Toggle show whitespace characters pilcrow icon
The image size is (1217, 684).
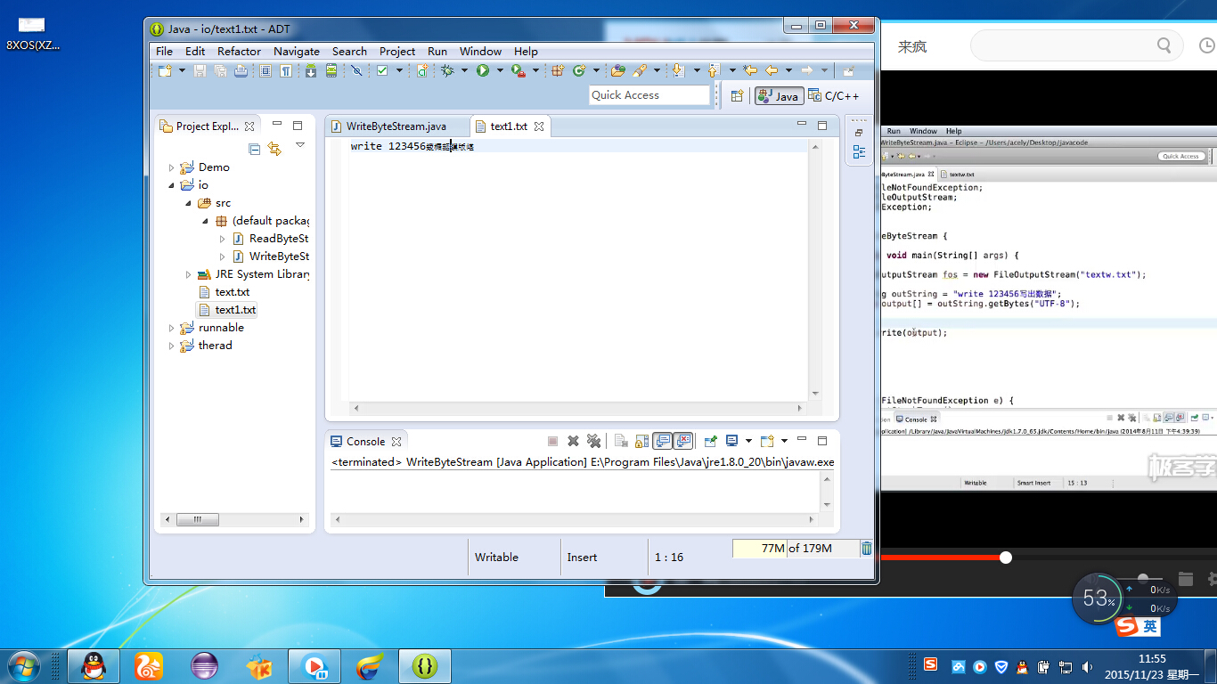click(x=286, y=70)
